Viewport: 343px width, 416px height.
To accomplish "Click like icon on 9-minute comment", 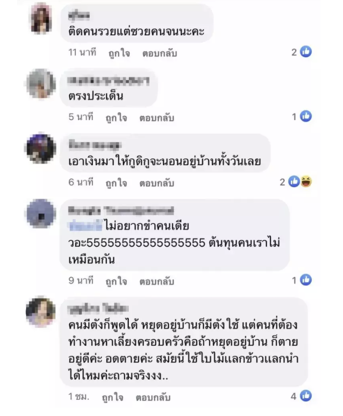I will (306, 280).
